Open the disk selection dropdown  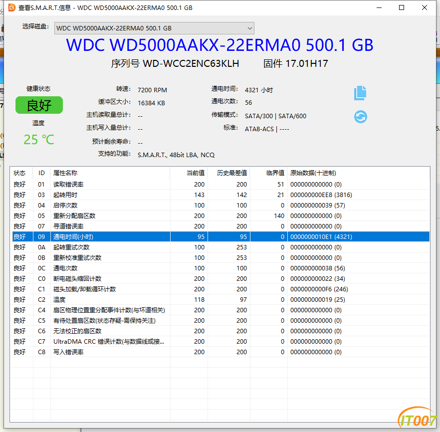154,28
